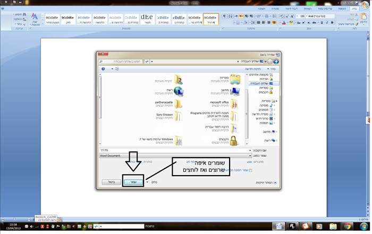Expand the מחשב node in navigation pane
The image size is (372, 234).
(x=277, y=132)
